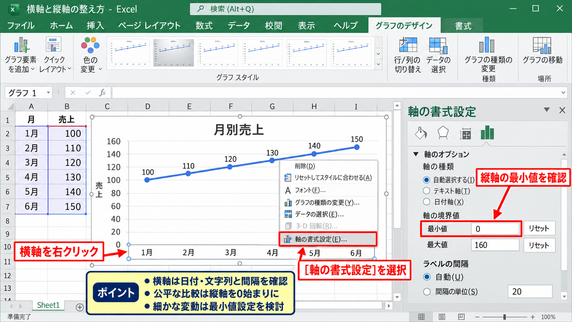Viewport: 572px width, 322px height.
Task: Select 自動選択する(I) axis type radio
Action: click(x=426, y=180)
